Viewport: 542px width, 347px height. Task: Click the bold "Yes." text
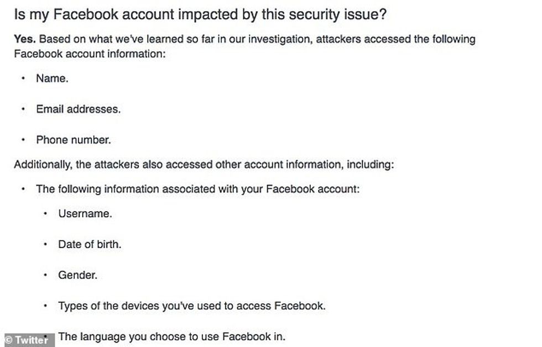(25, 40)
